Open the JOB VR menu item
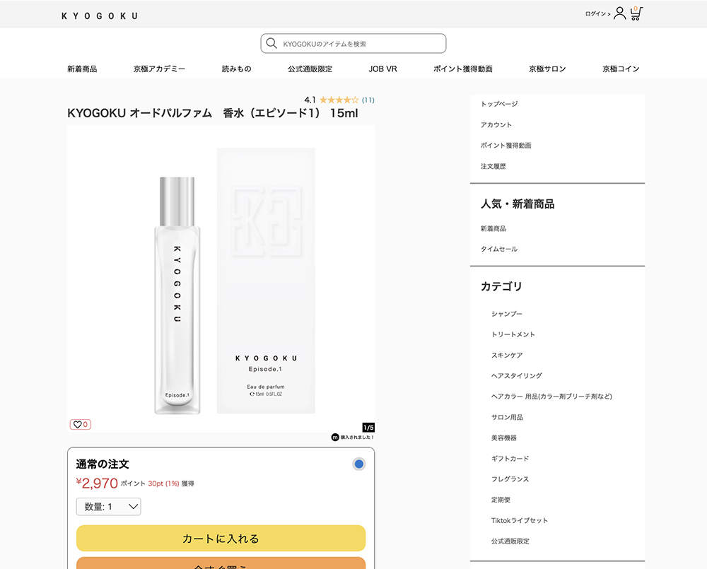The height and width of the screenshot is (569, 707). [x=382, y=69]
